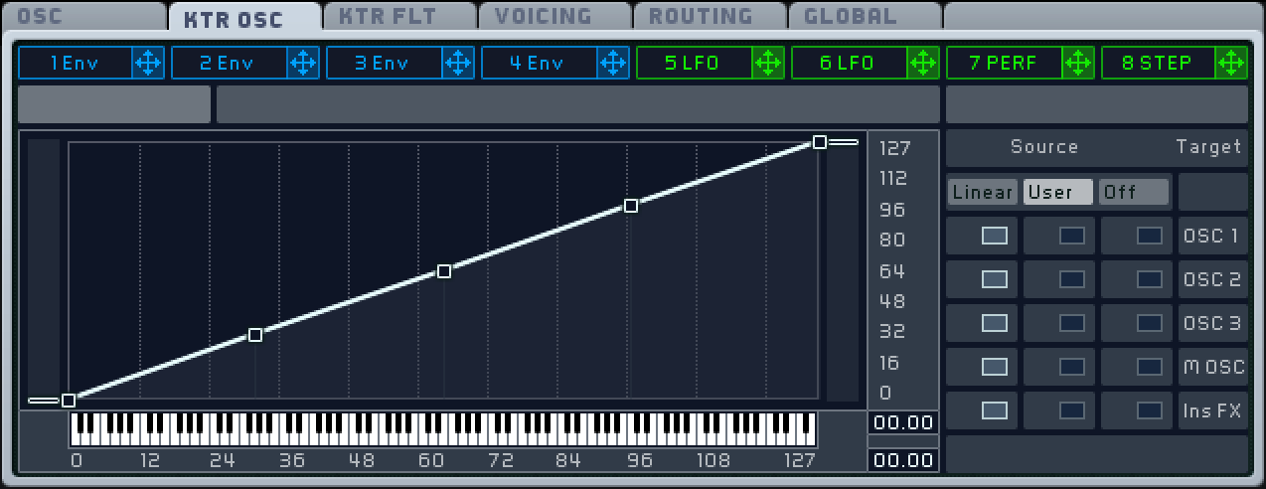Screen dimensions: 1266x489
Task: Click the upper 00.00 value field
Action: [903, 423]
